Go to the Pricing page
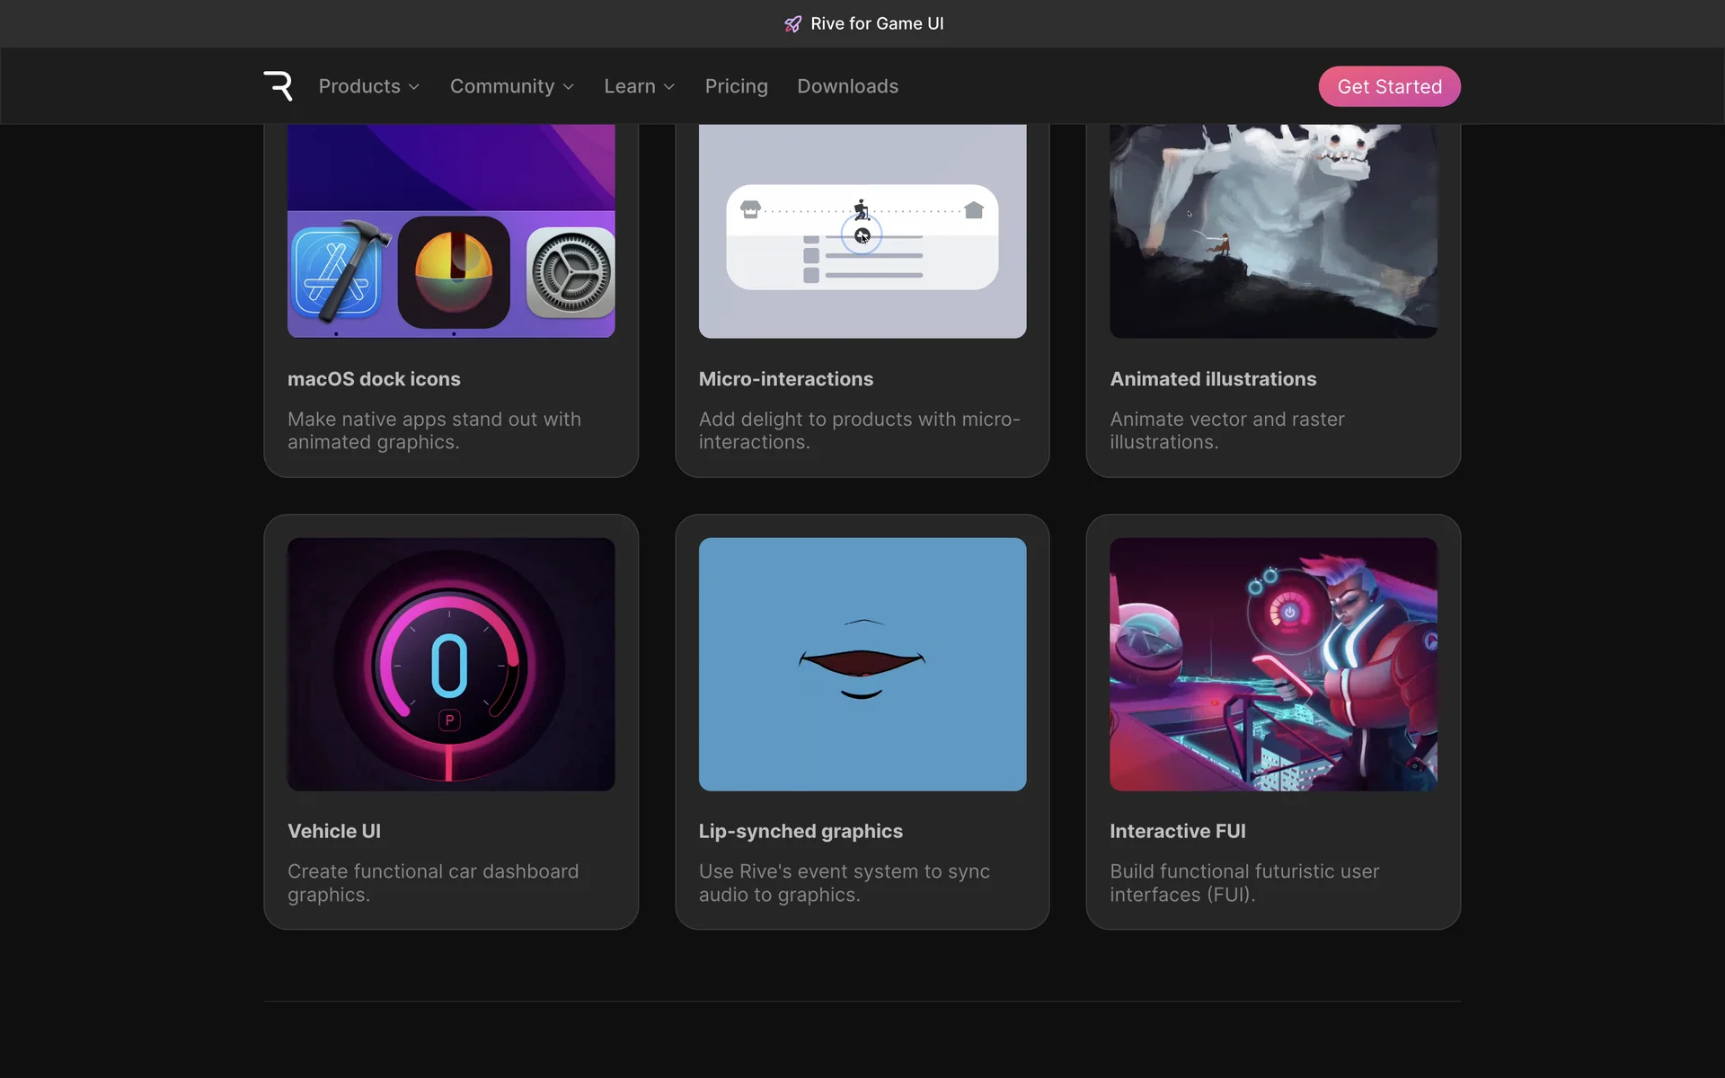Image resolution: width=1725 pixels, height=1078 pixels. tap(736, 86)
